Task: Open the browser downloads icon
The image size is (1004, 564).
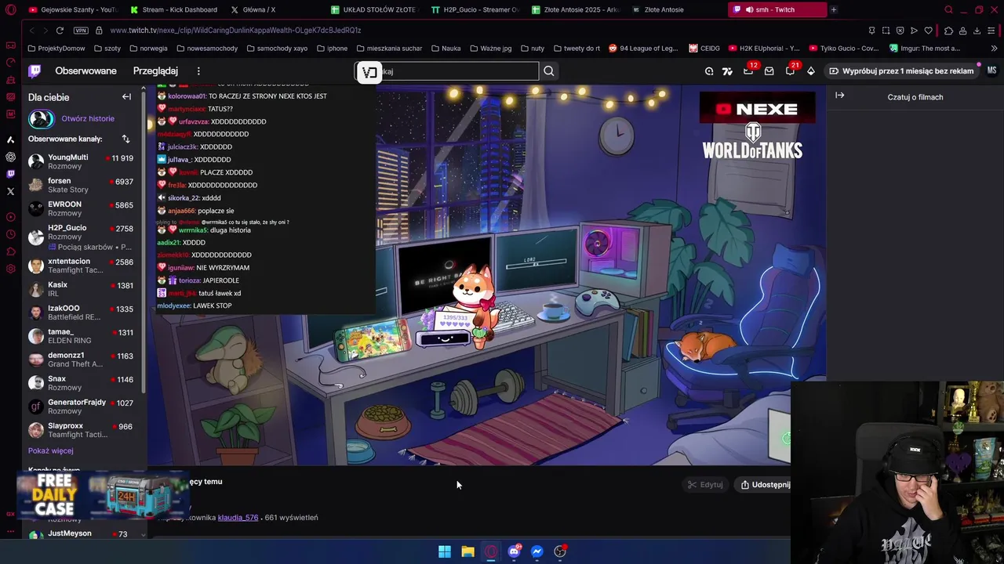Action: click(x=977, y=31)
